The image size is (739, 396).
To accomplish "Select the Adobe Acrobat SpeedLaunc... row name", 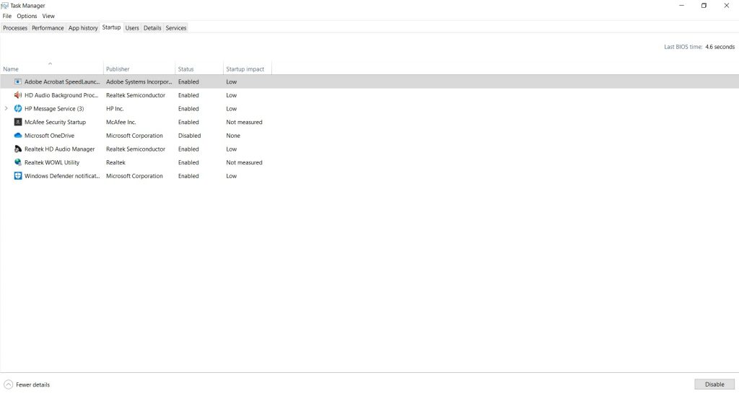I will tap(62, 82).
